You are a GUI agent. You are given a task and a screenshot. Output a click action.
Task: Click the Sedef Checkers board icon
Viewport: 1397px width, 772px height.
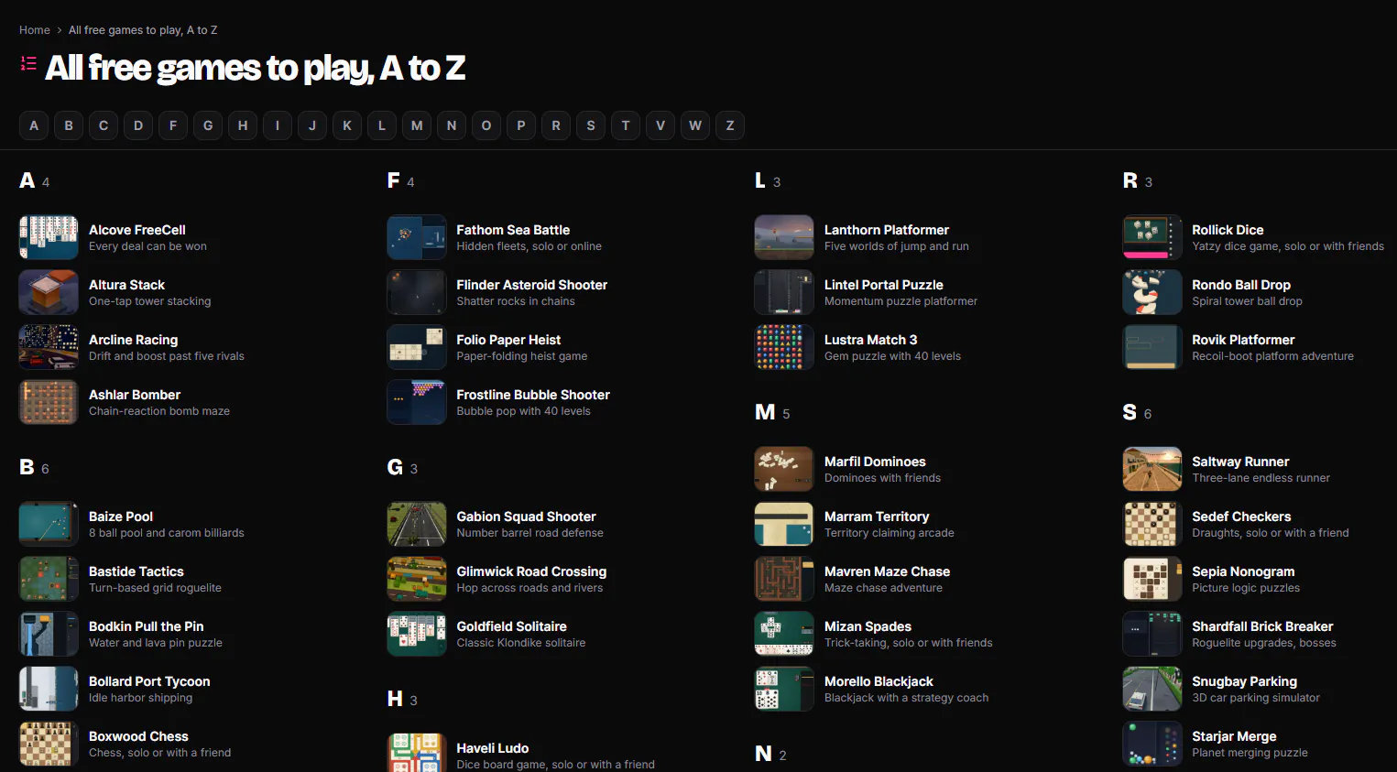point(1152,524)
